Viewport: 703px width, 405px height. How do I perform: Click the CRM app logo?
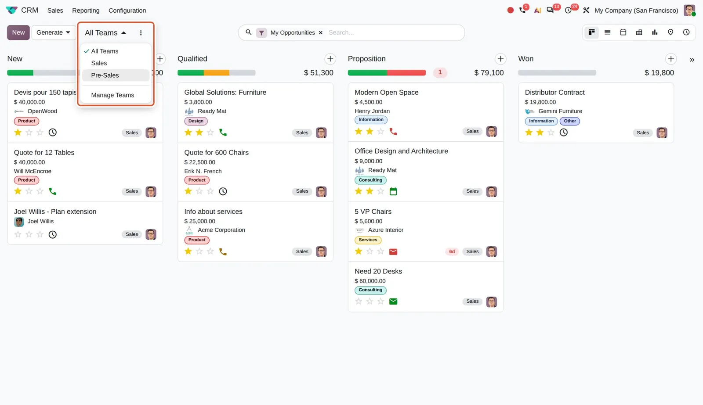click(x=11, y=10)
